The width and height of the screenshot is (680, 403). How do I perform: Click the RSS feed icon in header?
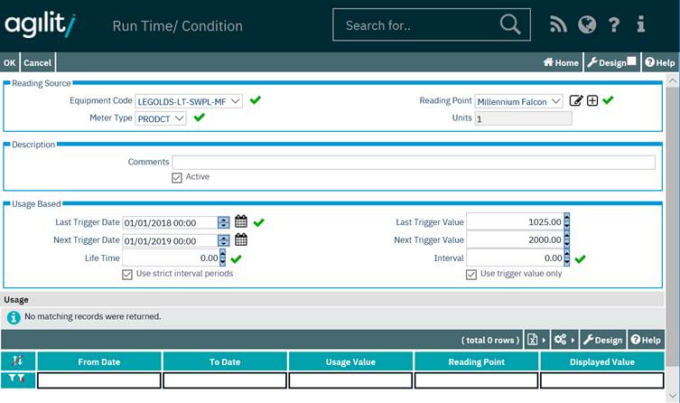558,25
